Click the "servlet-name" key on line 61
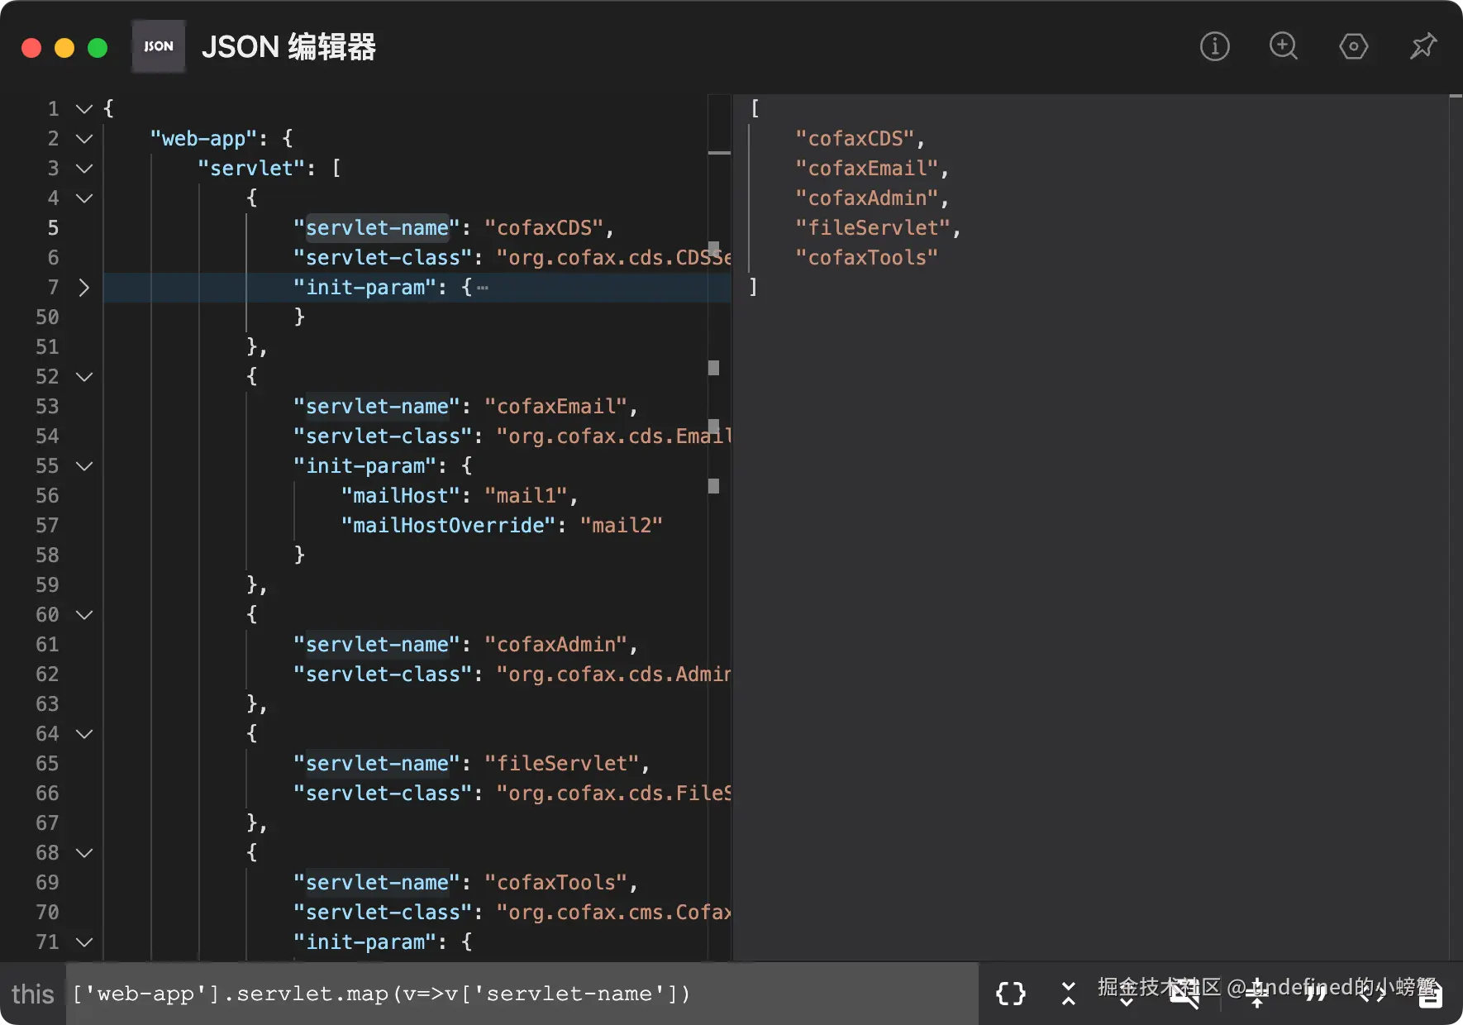This screenshot has height=1025, width=1463. coord(377,644)
